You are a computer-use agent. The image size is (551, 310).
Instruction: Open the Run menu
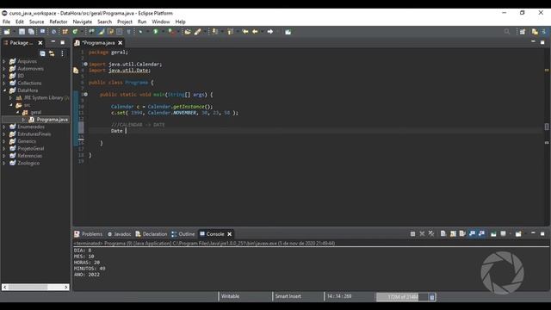142,22
